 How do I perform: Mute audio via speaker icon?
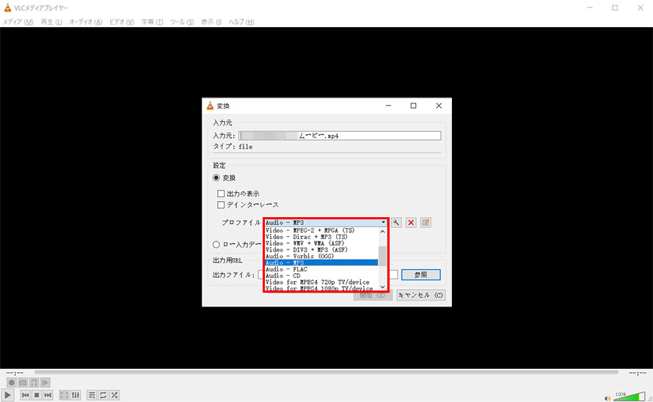[608, 398]
